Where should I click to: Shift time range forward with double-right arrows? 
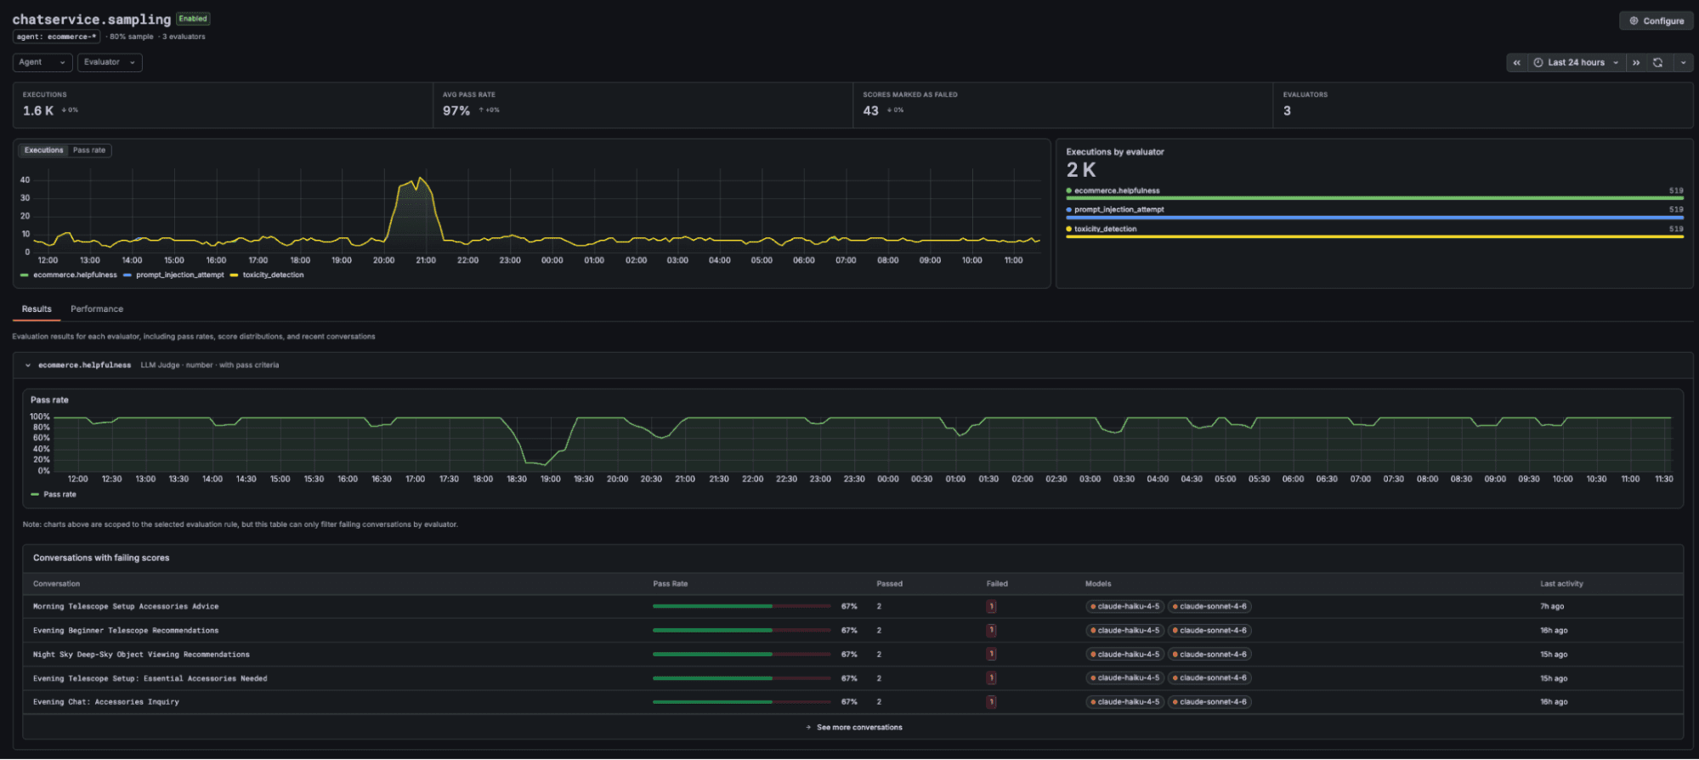point(1636,63)
